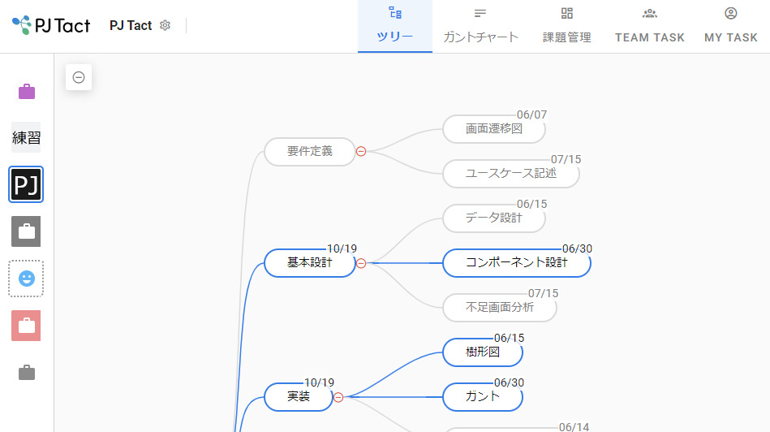Select the 要件定義 tree node

pos(310,151)
